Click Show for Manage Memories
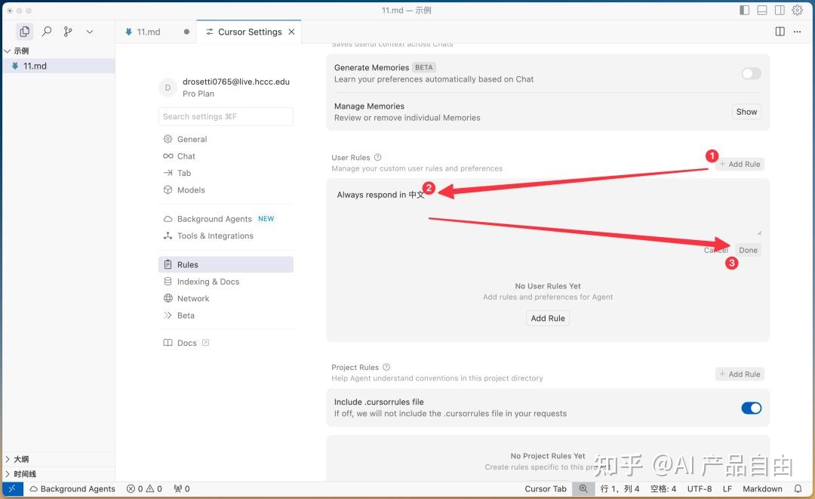This screenshot has height=499, width=815. point(746,112)
